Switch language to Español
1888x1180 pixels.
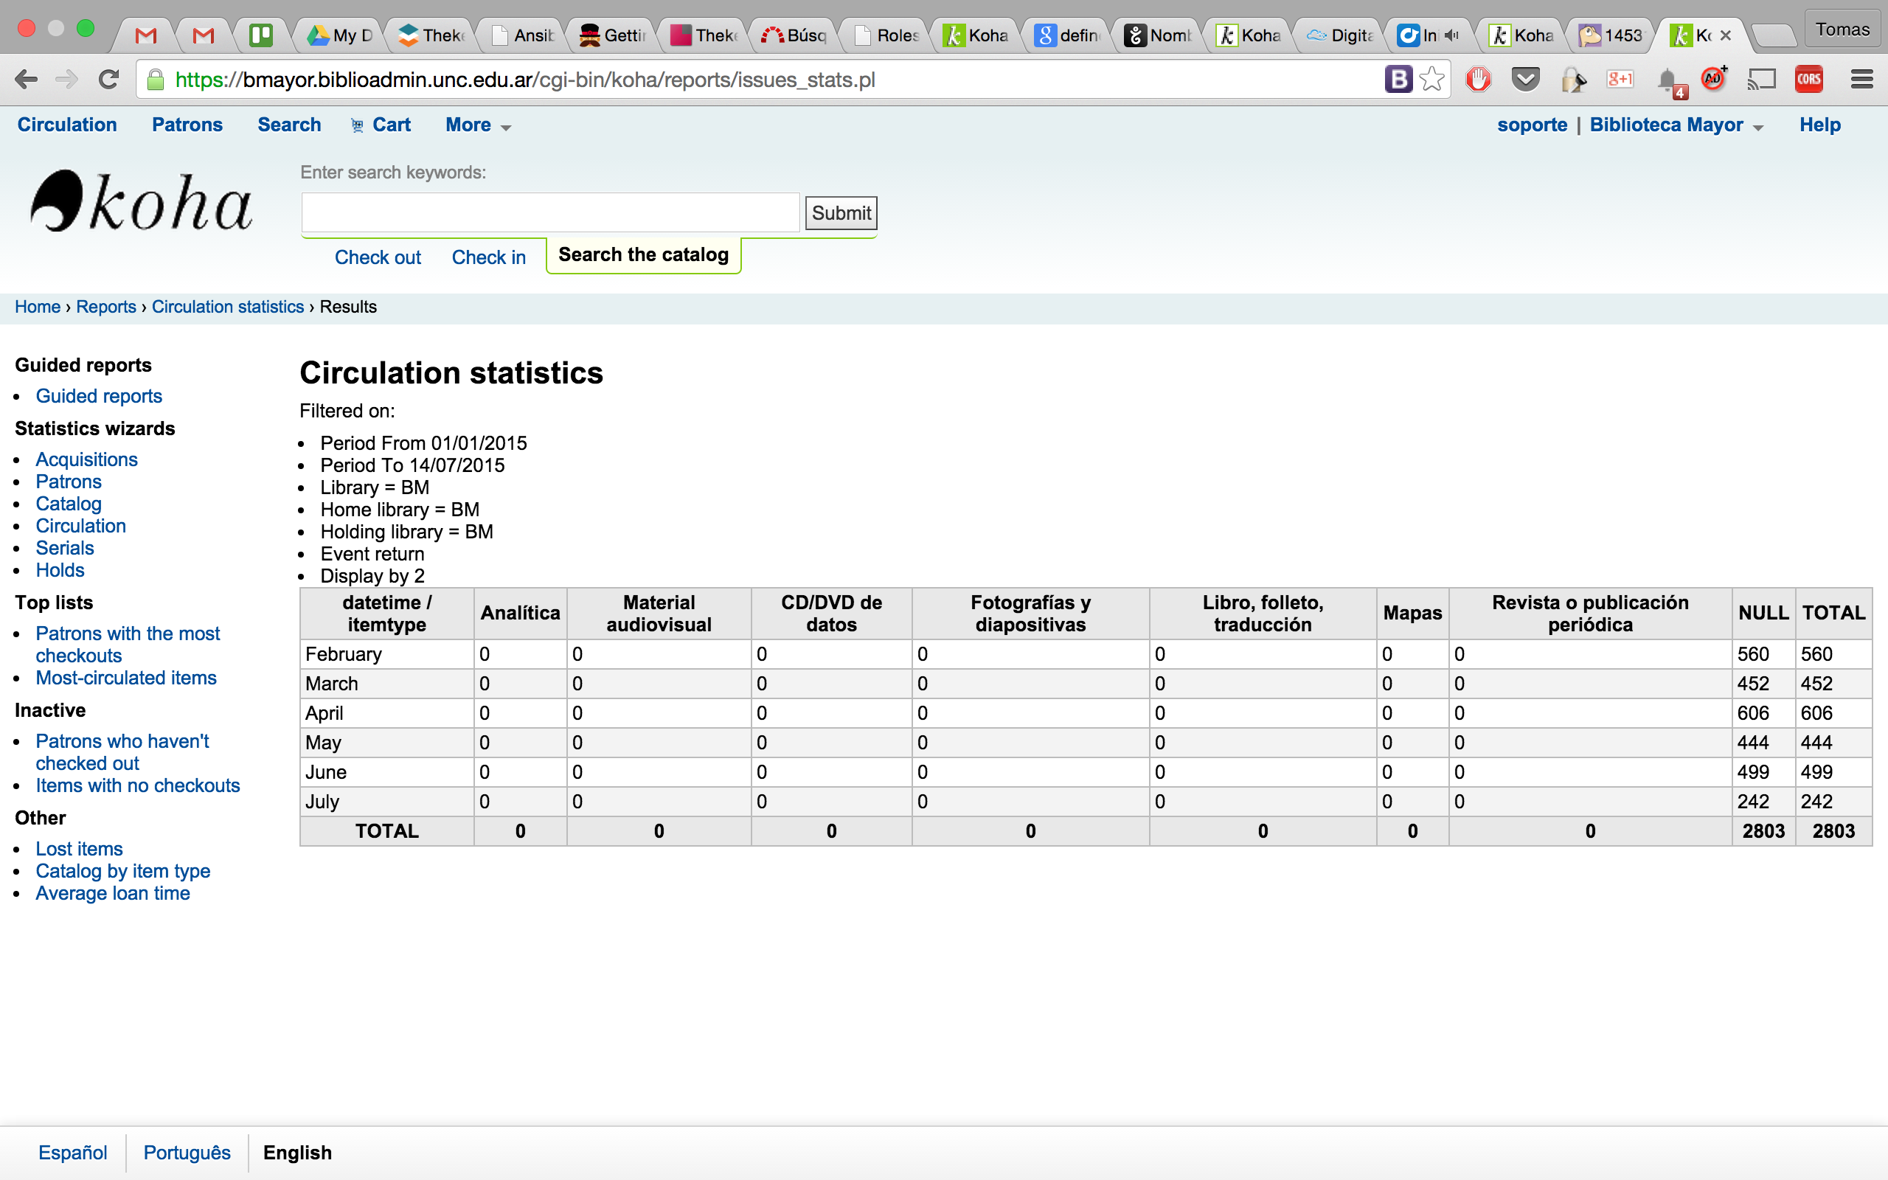click(72, 1153)
